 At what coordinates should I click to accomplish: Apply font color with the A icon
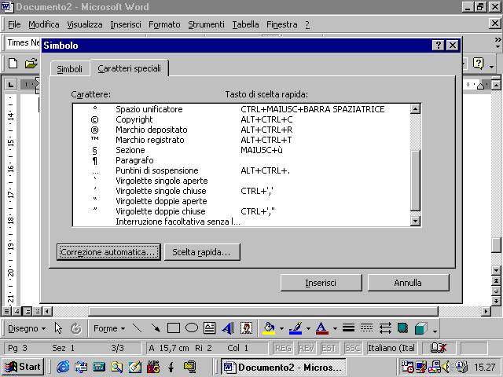[x=322, y=328]
